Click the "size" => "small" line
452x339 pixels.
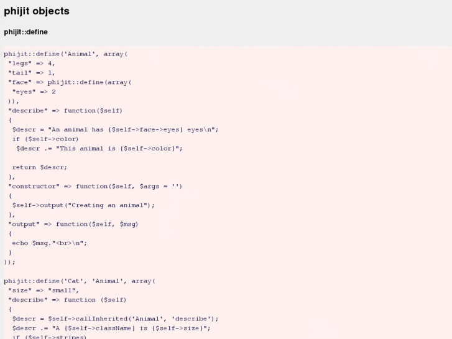click(x=44, y=290)
